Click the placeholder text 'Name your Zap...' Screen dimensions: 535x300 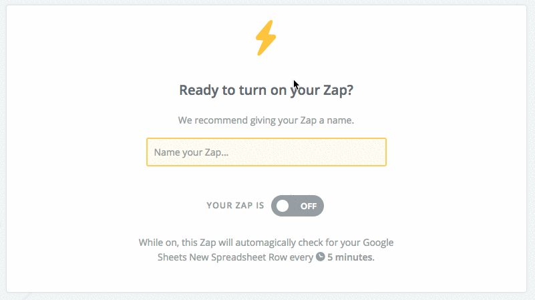click(191, 152)
